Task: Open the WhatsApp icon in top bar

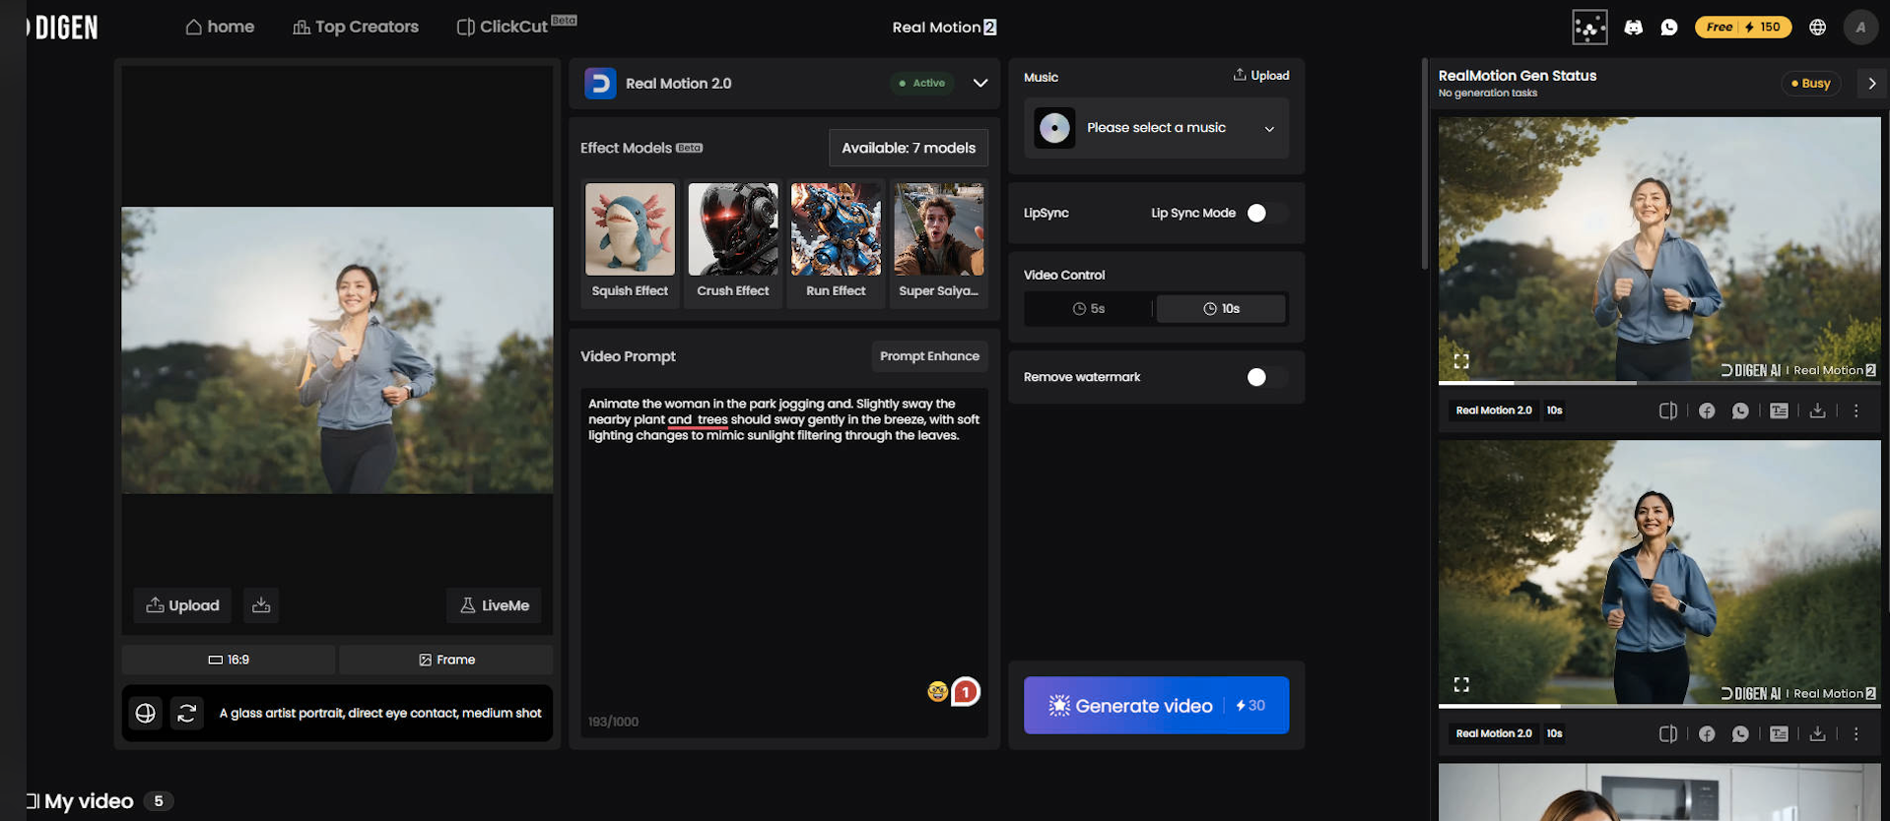Action: [1669, 28]
